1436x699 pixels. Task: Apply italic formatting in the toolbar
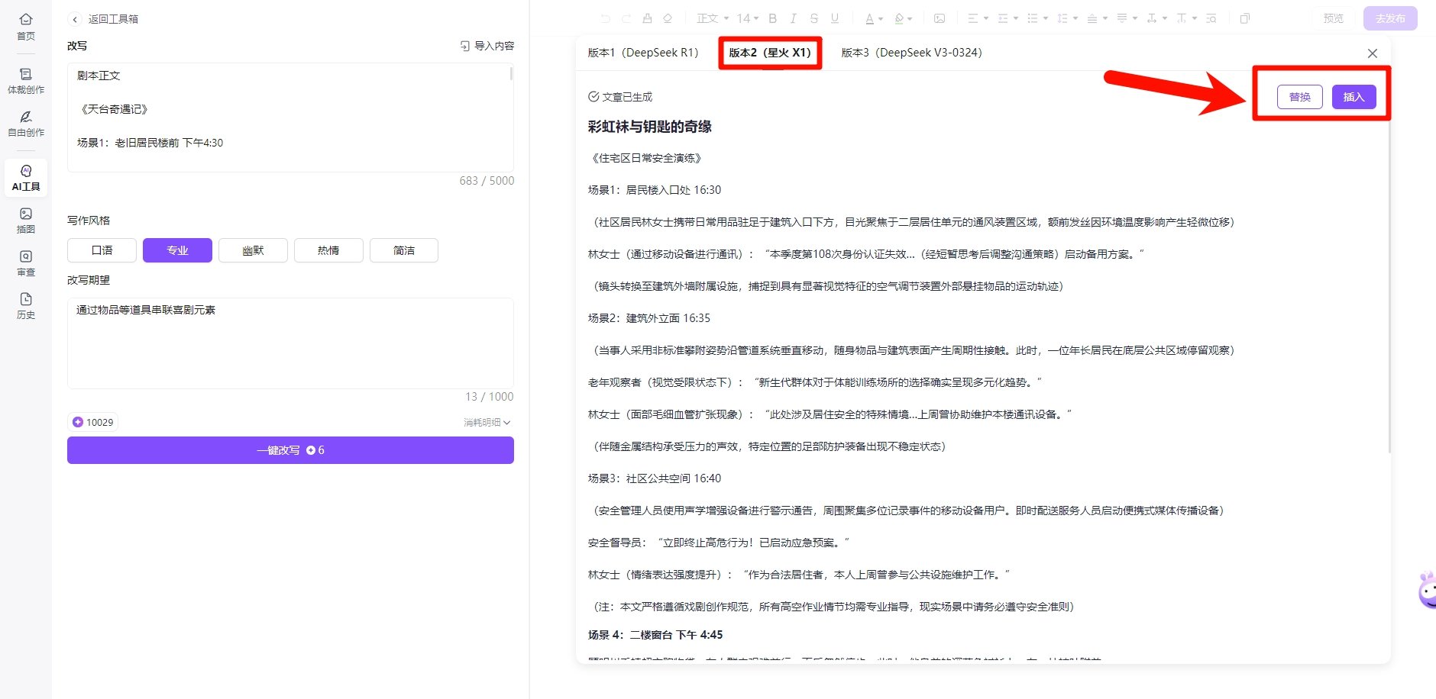pos(793,18)
